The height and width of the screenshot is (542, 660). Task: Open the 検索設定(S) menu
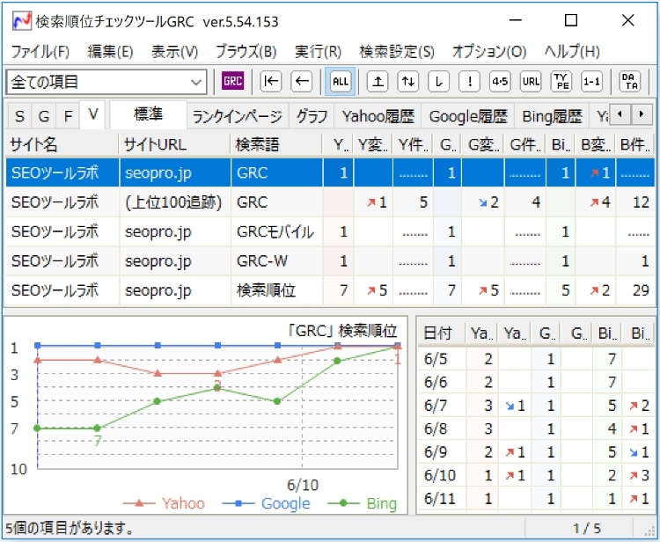point(396,51)
